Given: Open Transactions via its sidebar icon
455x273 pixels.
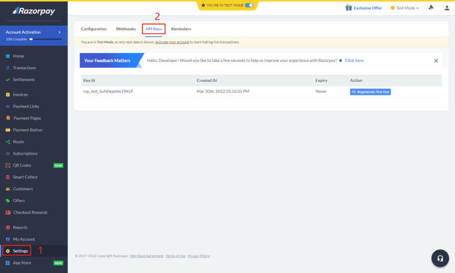Looking at the screenshot, I should click(x=8, y=68).
